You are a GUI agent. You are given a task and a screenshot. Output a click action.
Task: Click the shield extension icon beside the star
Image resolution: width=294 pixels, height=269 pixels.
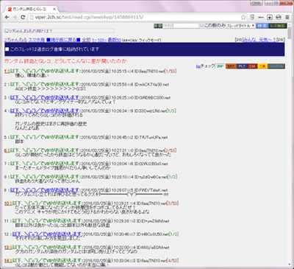[252, 17]
